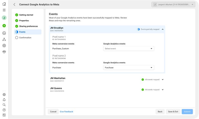Go to the home icon in sidebar

pyautogui.click(x=4, y=4)
